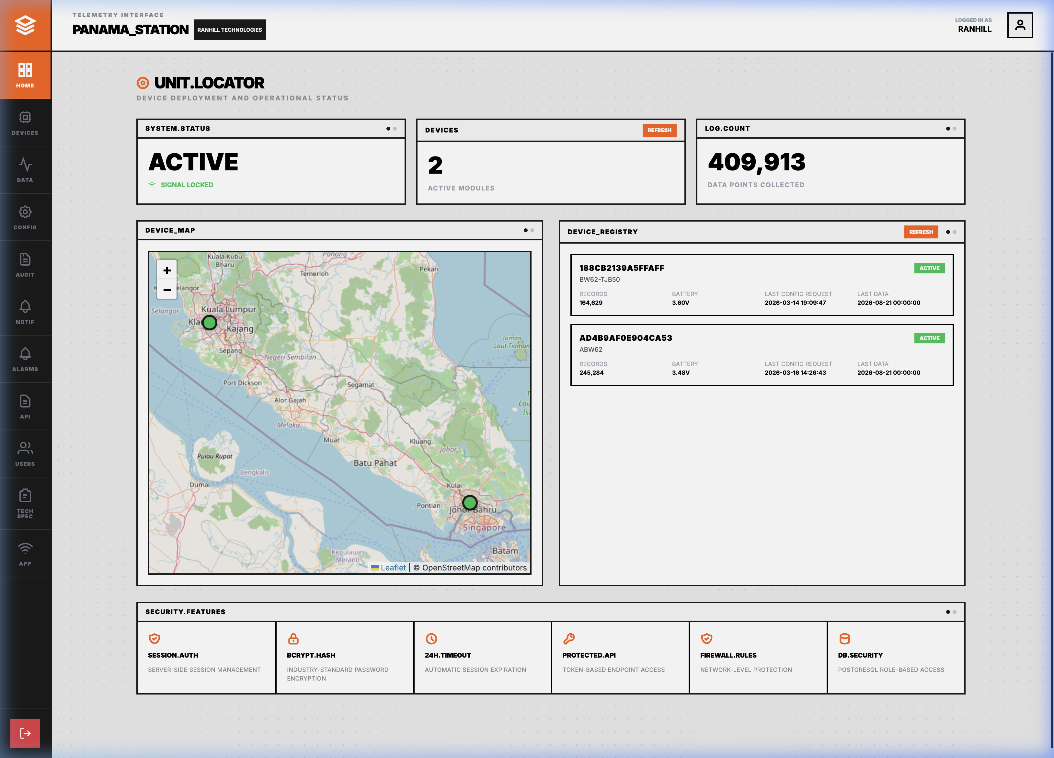Open Notif bell in sidebar
This screenshot has width=1054, height=758.
(25, 312)
